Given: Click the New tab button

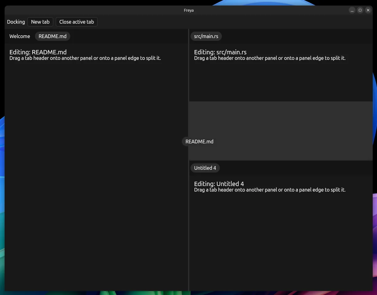Looking at the screenshot, I should (x=40, y=22).
